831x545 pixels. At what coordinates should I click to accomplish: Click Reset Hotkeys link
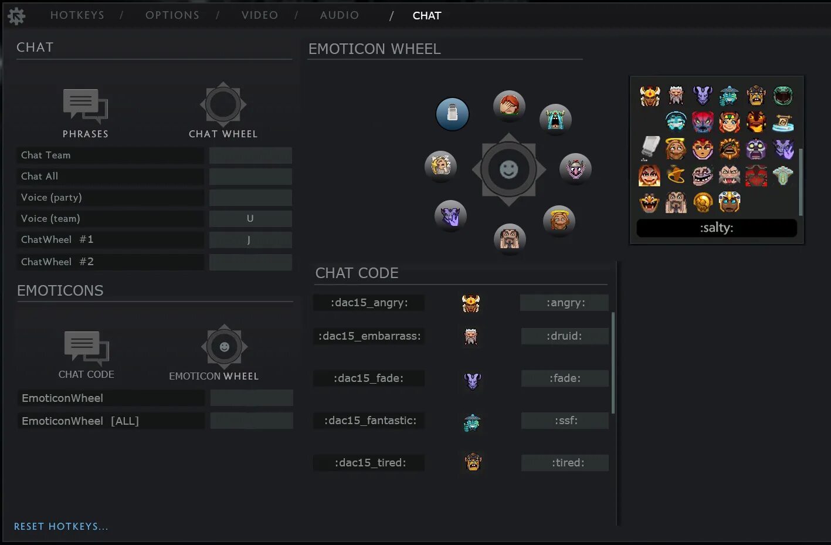[61, 526]
